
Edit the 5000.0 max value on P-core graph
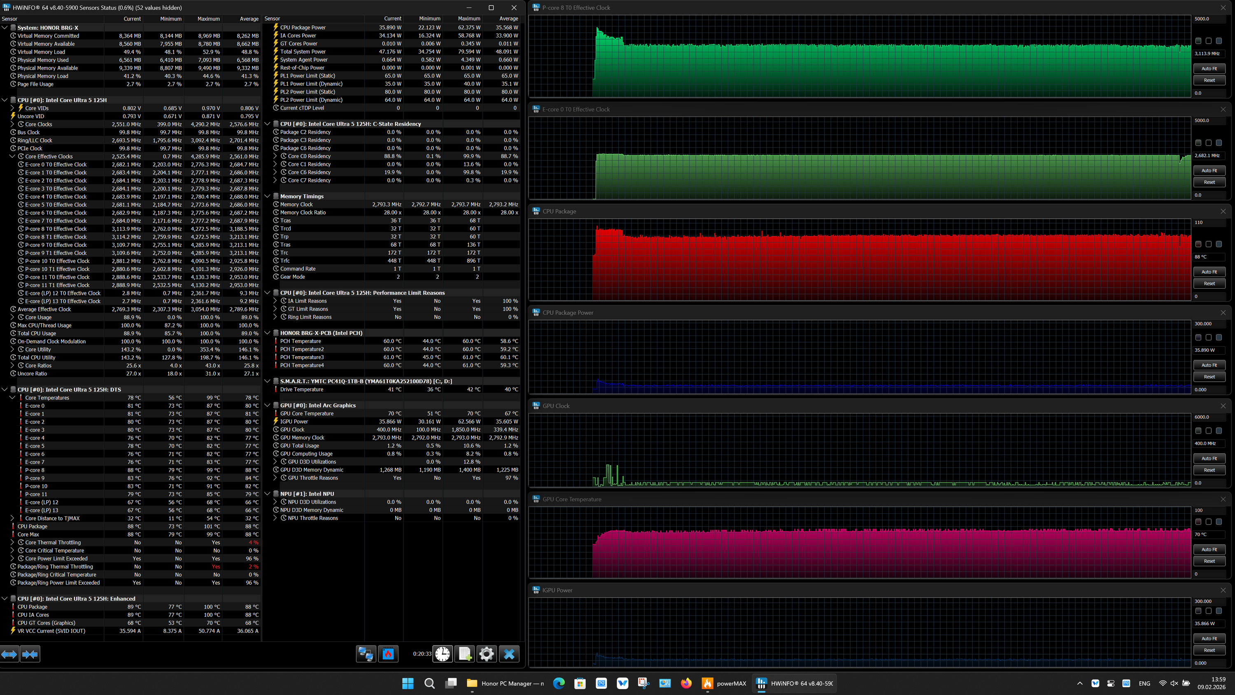click(x=1208, y=19)
